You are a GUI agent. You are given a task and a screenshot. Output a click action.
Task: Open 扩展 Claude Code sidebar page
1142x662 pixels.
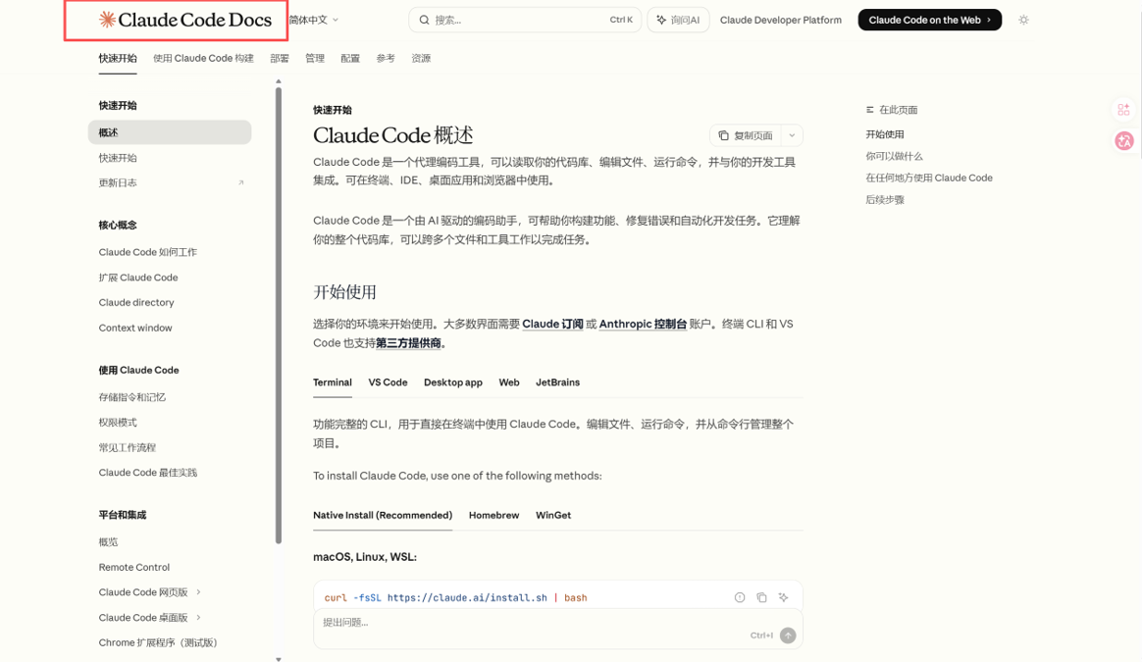[x=138, y=278]
